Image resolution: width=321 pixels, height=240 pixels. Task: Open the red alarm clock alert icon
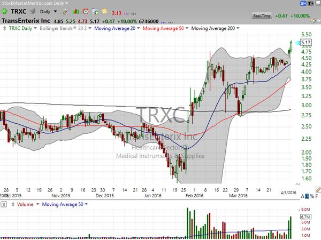click(86, 11)
